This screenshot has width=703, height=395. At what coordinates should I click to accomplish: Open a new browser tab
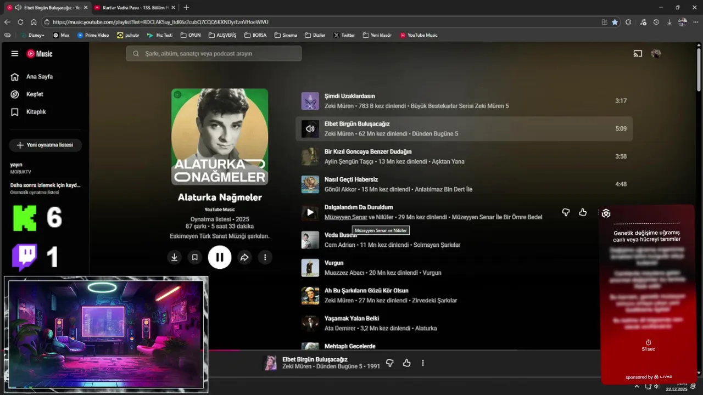[x=186, y=8]
